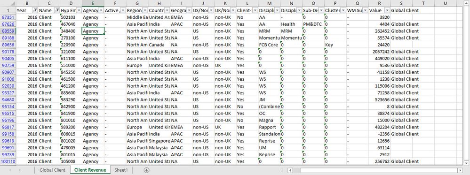Click the Hyp Ent cell 105008

[x=71, y=161]
